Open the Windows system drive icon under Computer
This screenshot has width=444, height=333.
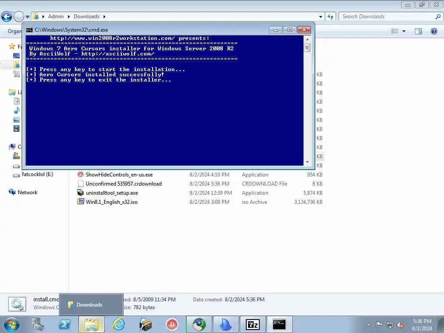pyautogui.click(x=16, y=156)
